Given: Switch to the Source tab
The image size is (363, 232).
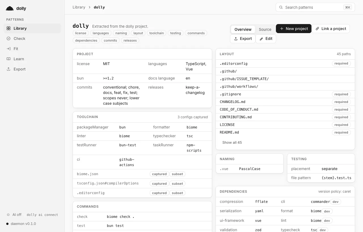Looking at the screenshot, I should pos(265,29).
